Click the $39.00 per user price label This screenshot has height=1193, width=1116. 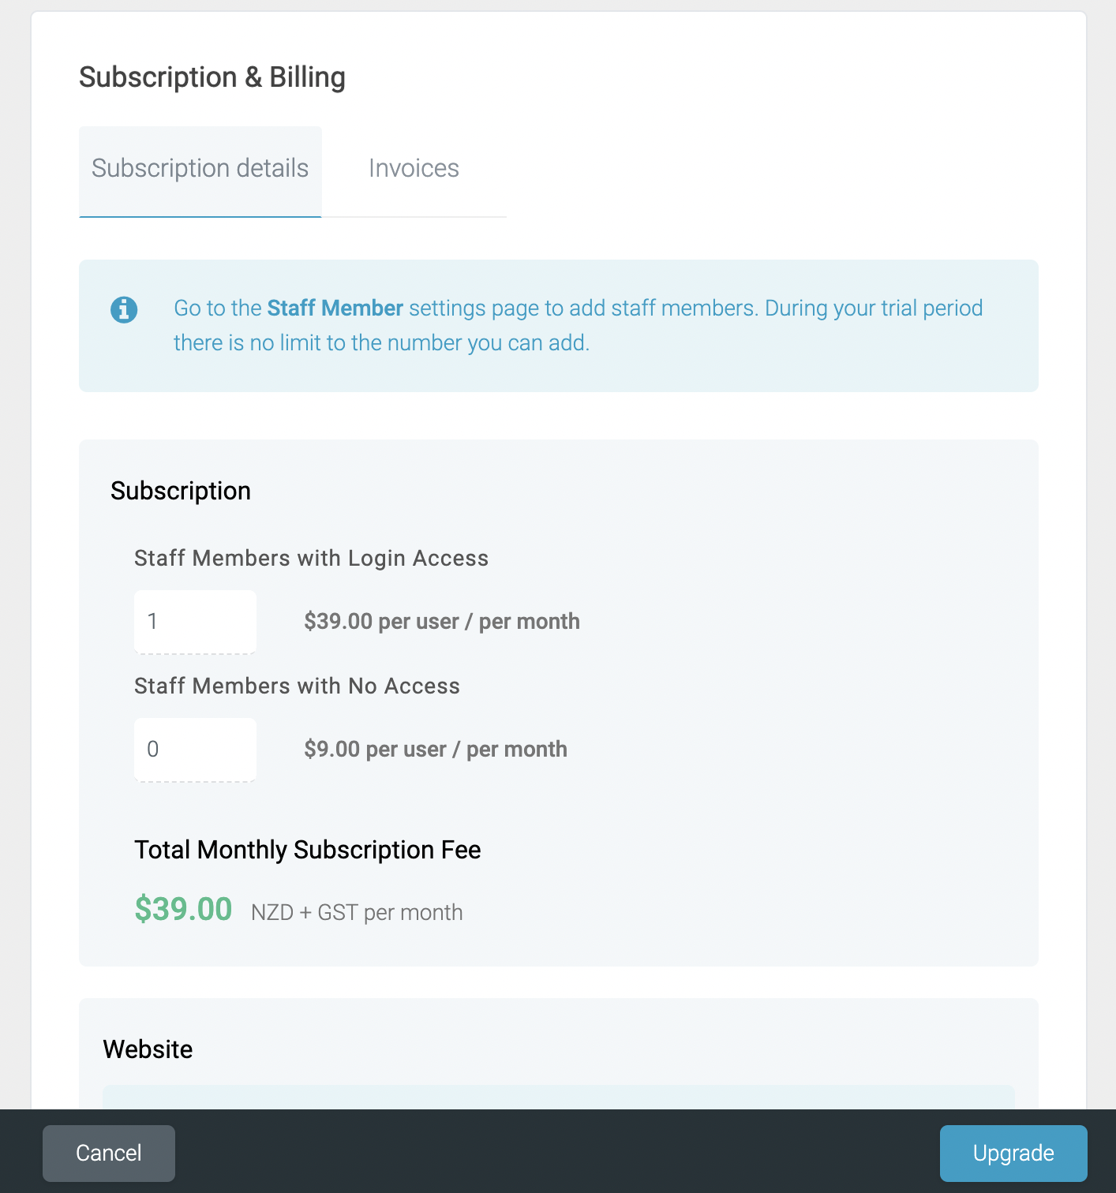tap(442, 622)
